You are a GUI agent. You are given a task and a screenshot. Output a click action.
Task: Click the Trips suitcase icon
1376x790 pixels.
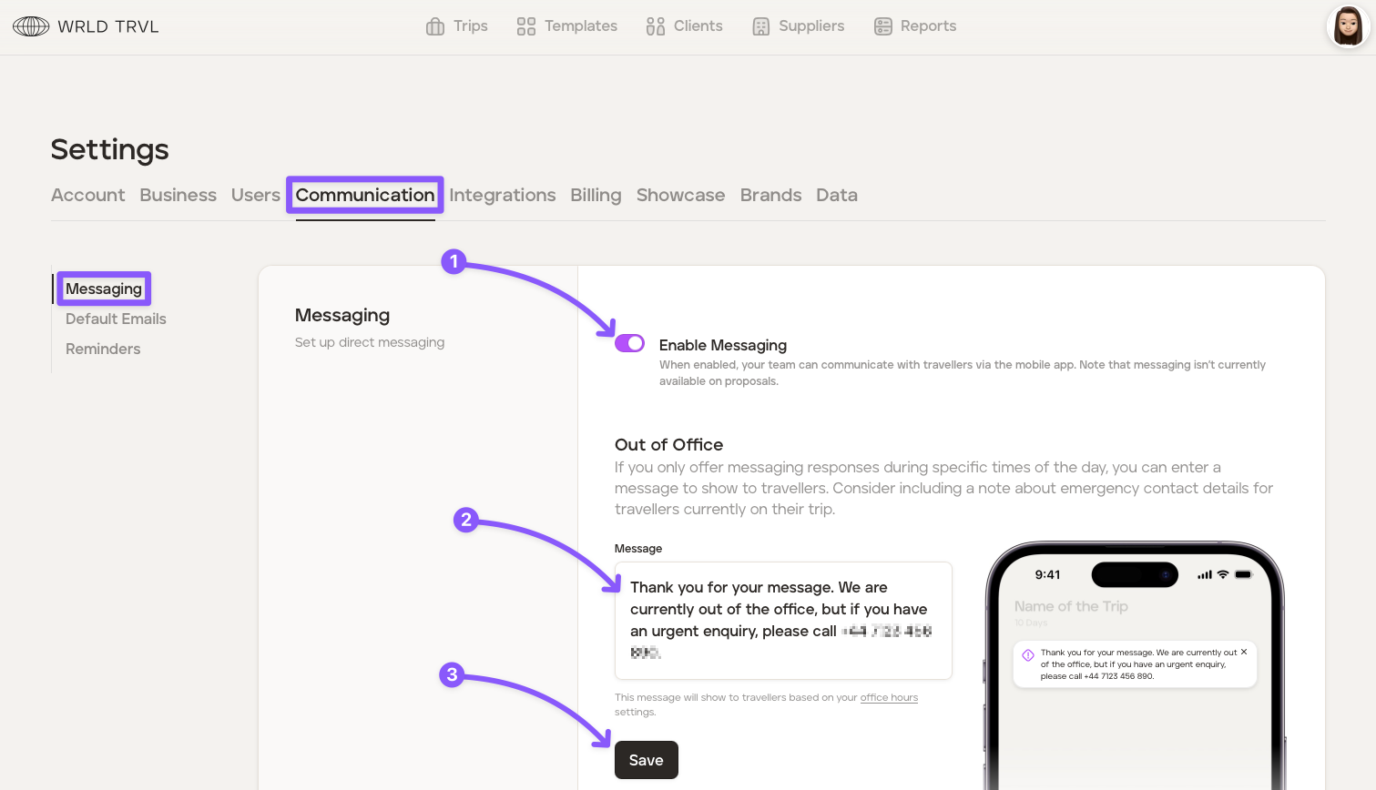[x=435, y=26]
